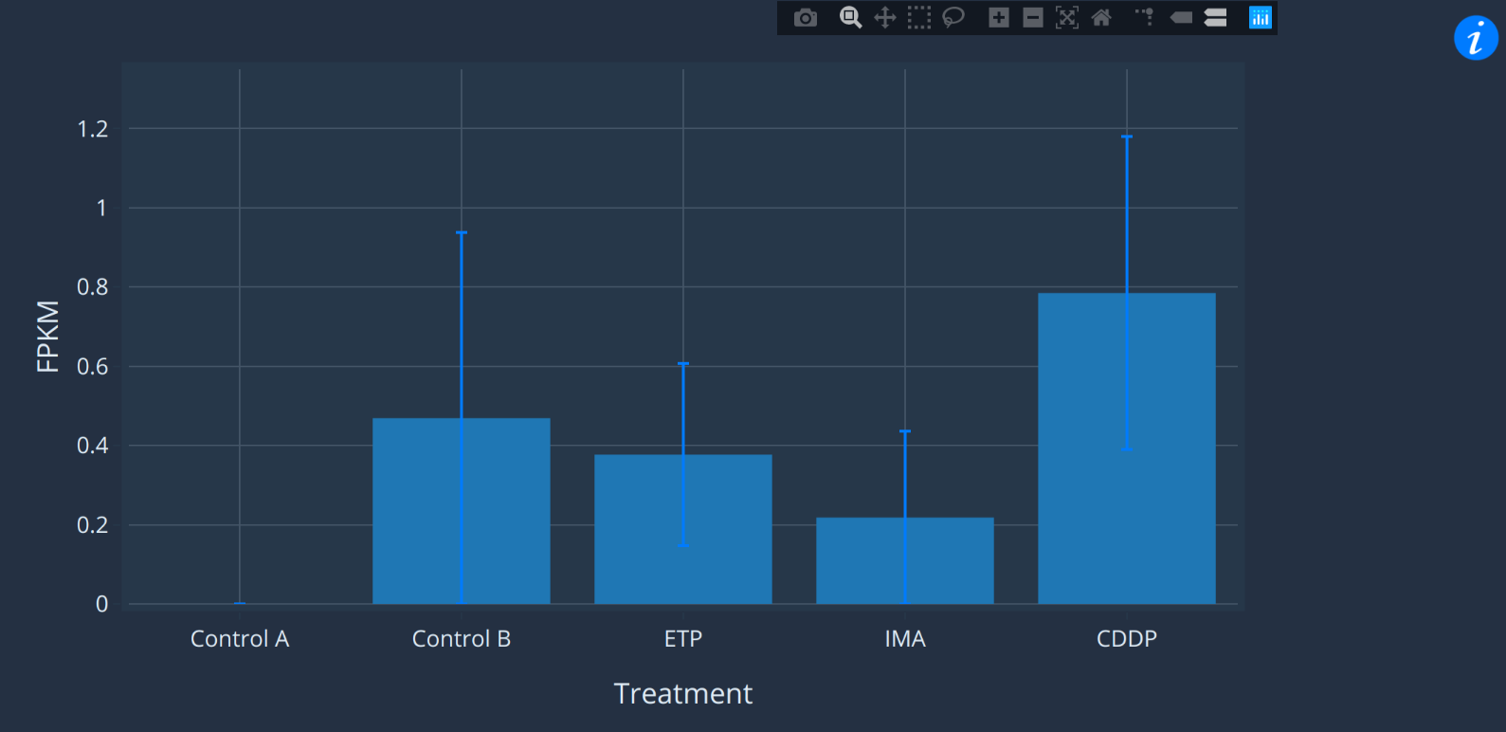Click the Treatment x-axis title
Screen dimensions: 1506x732
click(682, 694)
